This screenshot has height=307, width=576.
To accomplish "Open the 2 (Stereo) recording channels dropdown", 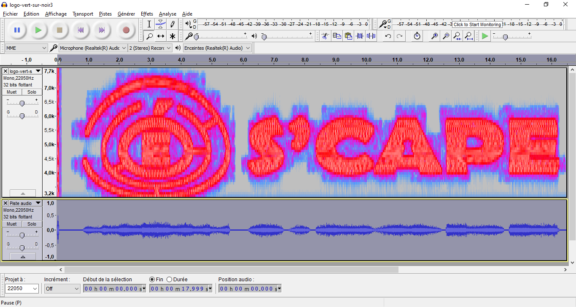I will tap(150, 48).
